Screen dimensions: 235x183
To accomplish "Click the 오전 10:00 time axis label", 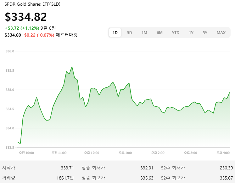I will pyautogui.click(x=26, y=153).
